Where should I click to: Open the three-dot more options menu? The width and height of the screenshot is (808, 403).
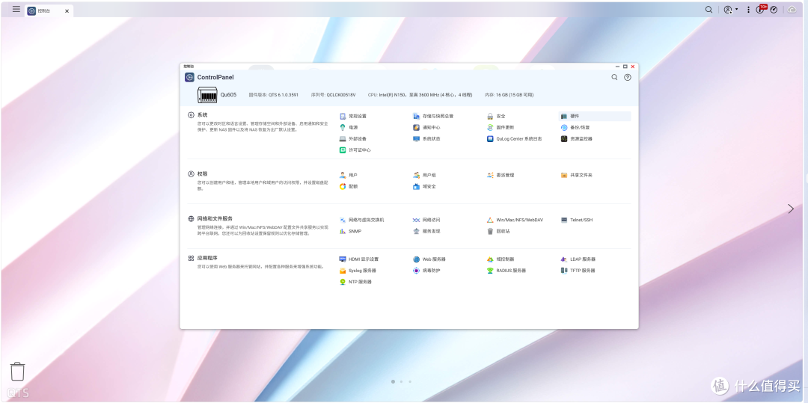tap(749, 10)
